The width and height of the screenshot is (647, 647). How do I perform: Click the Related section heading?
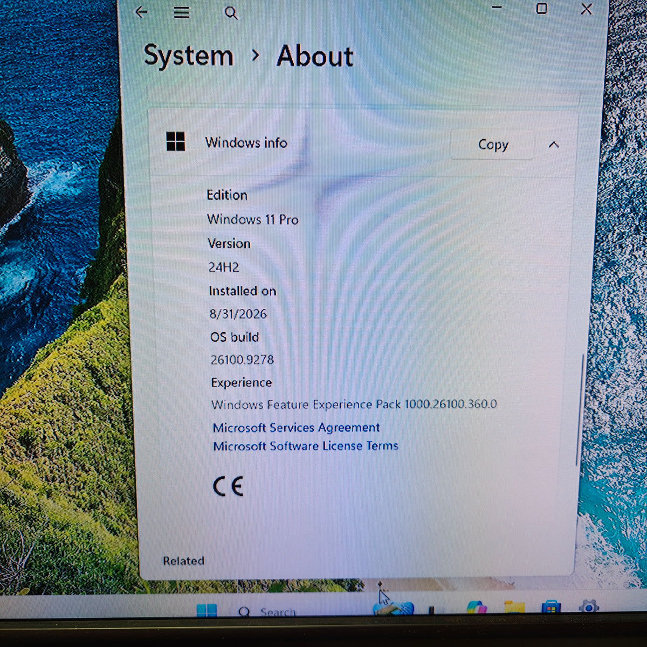(x=183, y=561)
